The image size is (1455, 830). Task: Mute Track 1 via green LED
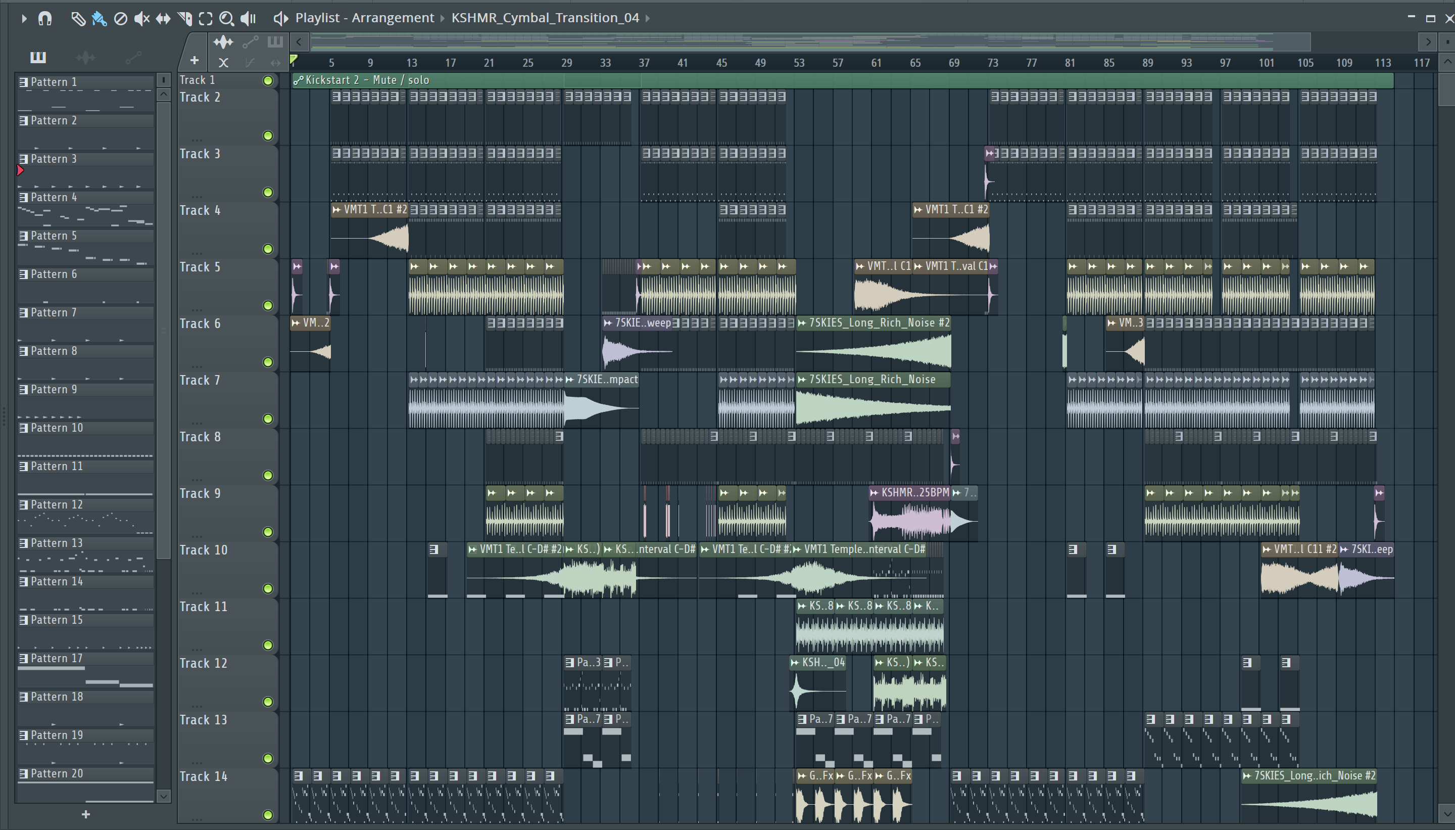point(268,80)
